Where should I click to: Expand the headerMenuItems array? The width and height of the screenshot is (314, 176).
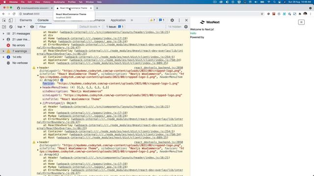coord(41,88)
